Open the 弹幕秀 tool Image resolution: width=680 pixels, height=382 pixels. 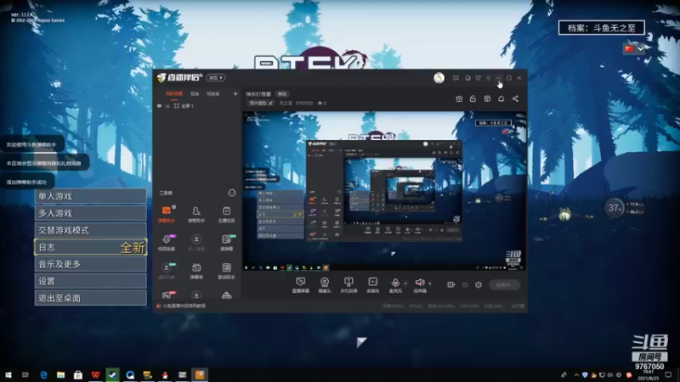click(196, 271)
